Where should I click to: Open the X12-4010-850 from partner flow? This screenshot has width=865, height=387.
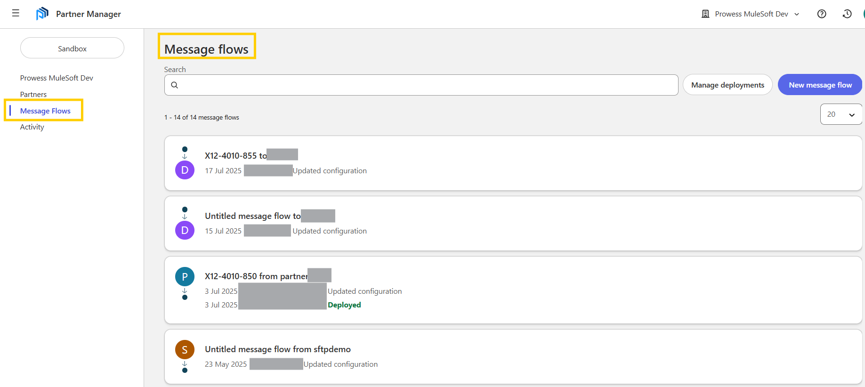256,276
